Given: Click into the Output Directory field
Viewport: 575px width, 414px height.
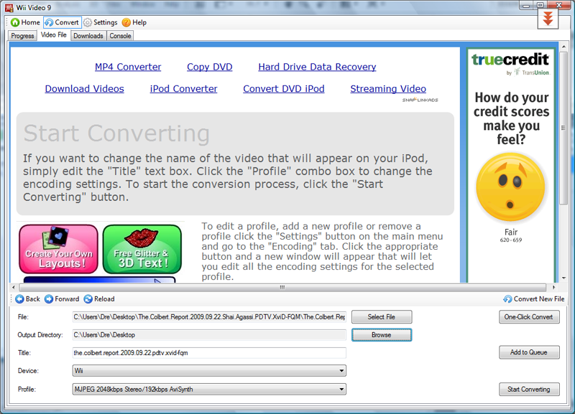Looking at the screenshot, I should pyautogui.click(x=209, y=335).
